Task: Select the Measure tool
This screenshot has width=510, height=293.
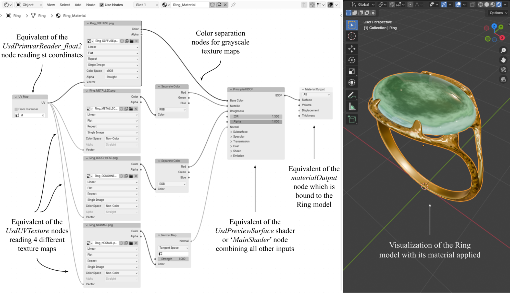Action: click(352, 107)
